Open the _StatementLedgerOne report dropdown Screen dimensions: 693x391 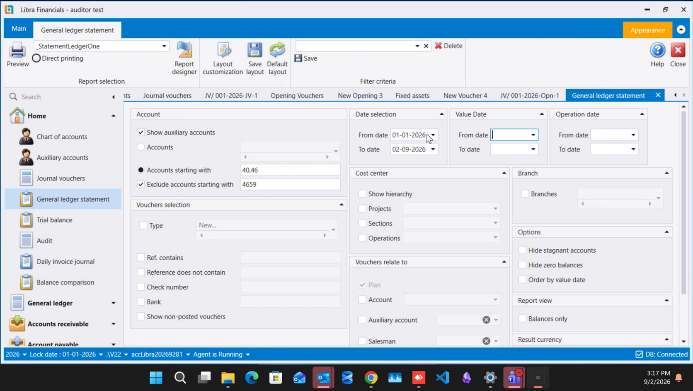pos(164,46)
